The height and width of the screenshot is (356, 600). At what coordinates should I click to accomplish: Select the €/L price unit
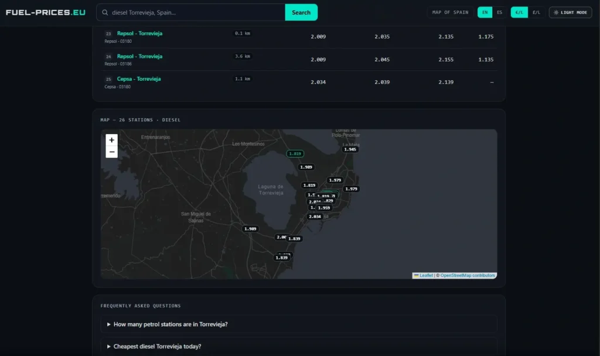coord(519,13)
